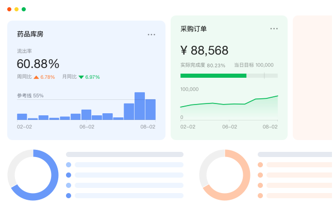The image size is (333, 208).
Task: Click the 06-02 label under bar chart
Action: pos(87,127)
